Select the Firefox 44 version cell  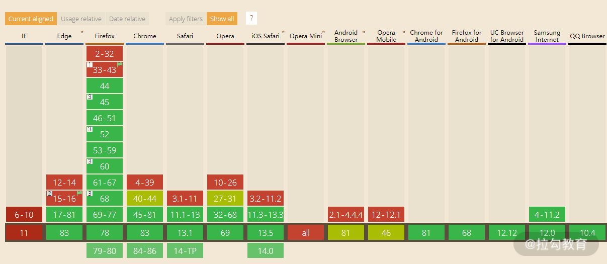(105, 86)
